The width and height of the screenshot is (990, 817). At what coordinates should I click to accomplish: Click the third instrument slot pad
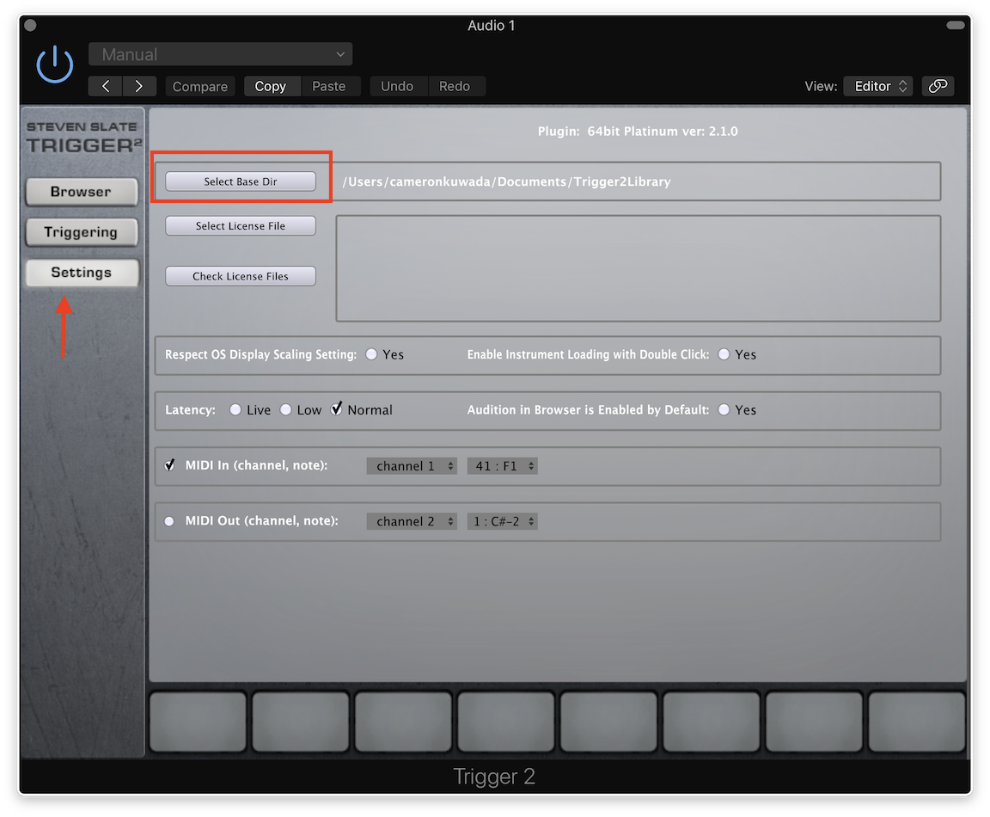[x=403, y=722]
